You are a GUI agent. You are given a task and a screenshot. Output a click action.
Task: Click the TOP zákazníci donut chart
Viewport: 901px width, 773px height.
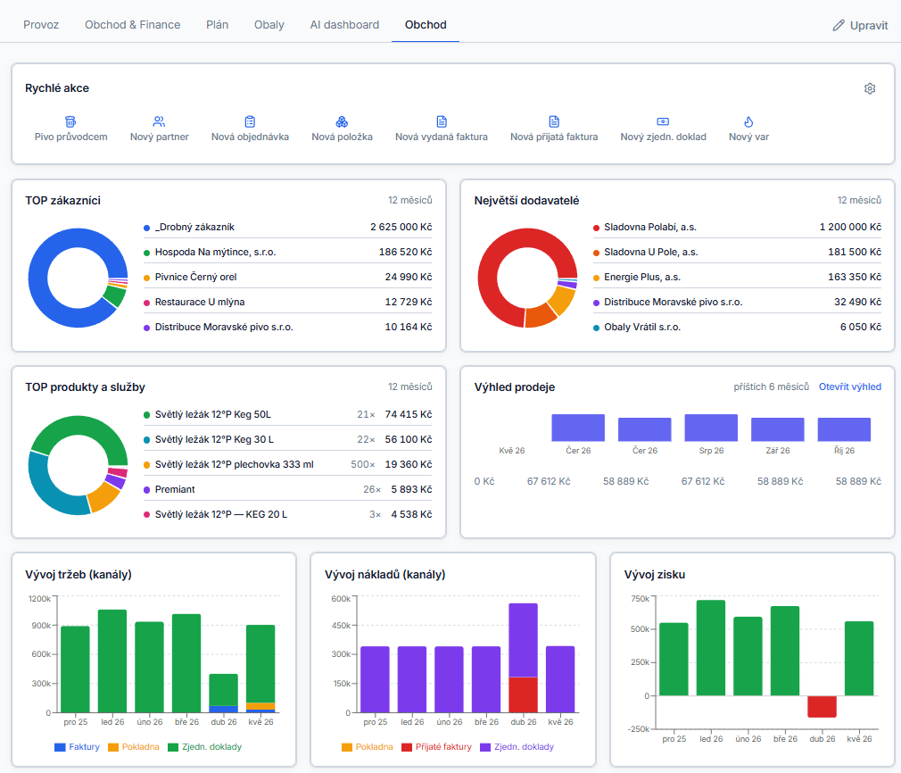[79, 278]
